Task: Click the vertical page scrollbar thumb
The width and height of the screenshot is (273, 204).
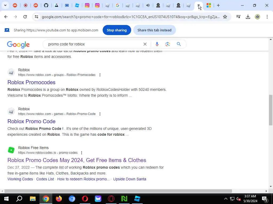Action: tap(270, 110)
